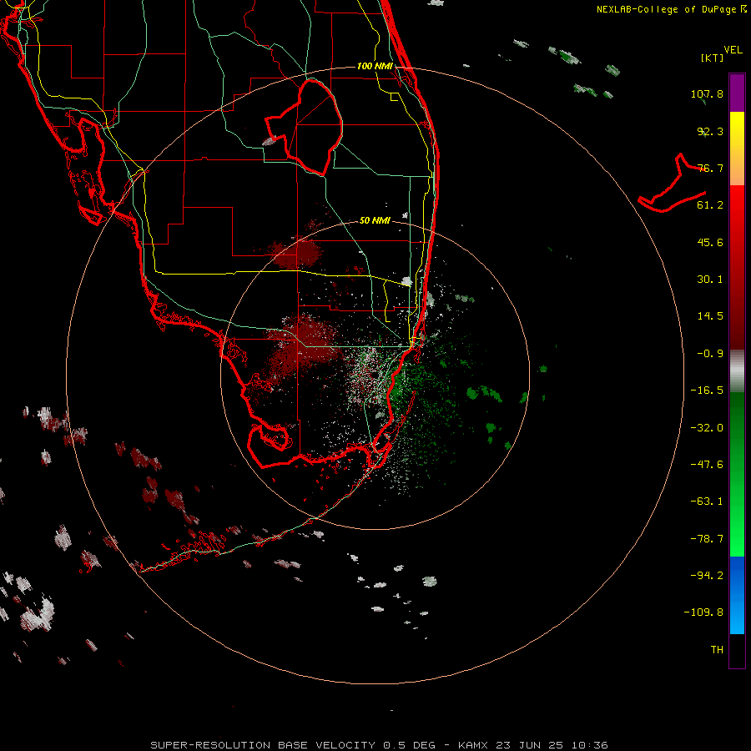751x751 pixels.
Task: Click the -63.1 velocity scale value
Action: 707,502
